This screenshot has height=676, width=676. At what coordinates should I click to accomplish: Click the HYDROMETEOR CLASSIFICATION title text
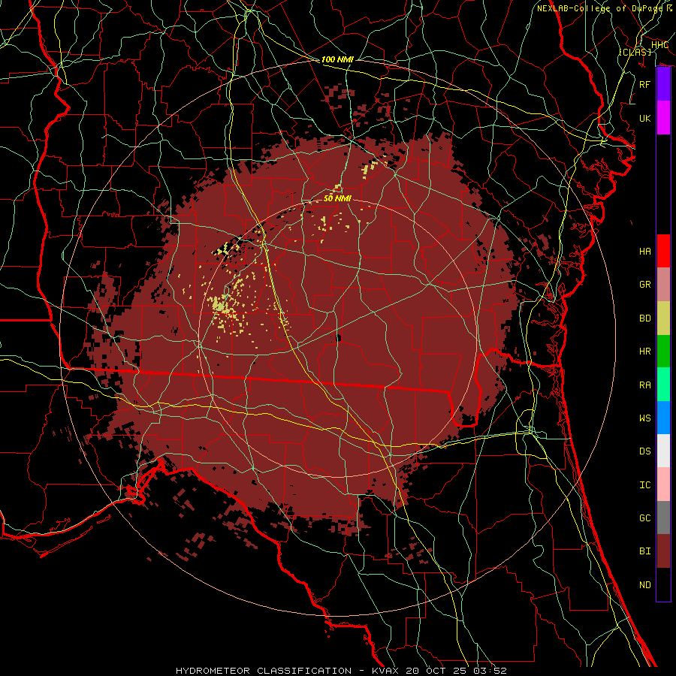(264, 671)
